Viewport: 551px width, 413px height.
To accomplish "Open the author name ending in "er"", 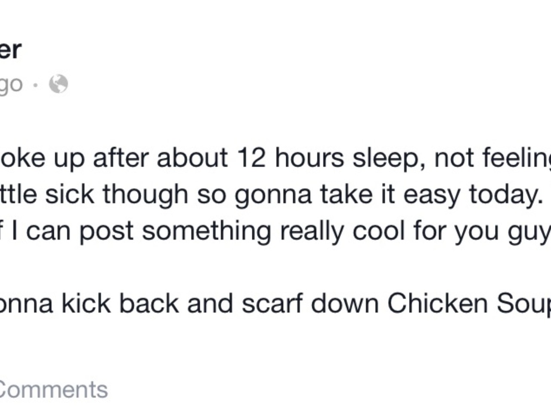I will click(x=10, y=50).
